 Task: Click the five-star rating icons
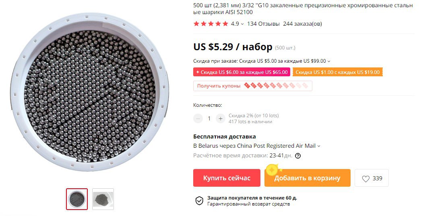coord(211,24)
